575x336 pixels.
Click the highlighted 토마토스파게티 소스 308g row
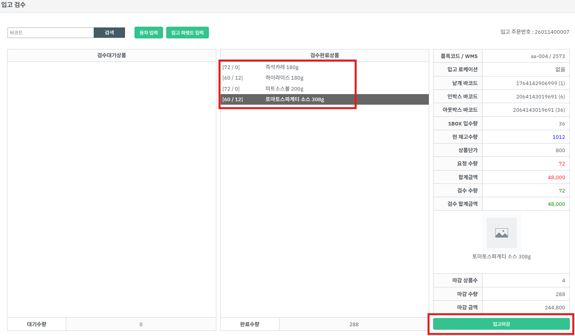click(x=294, y=99)
